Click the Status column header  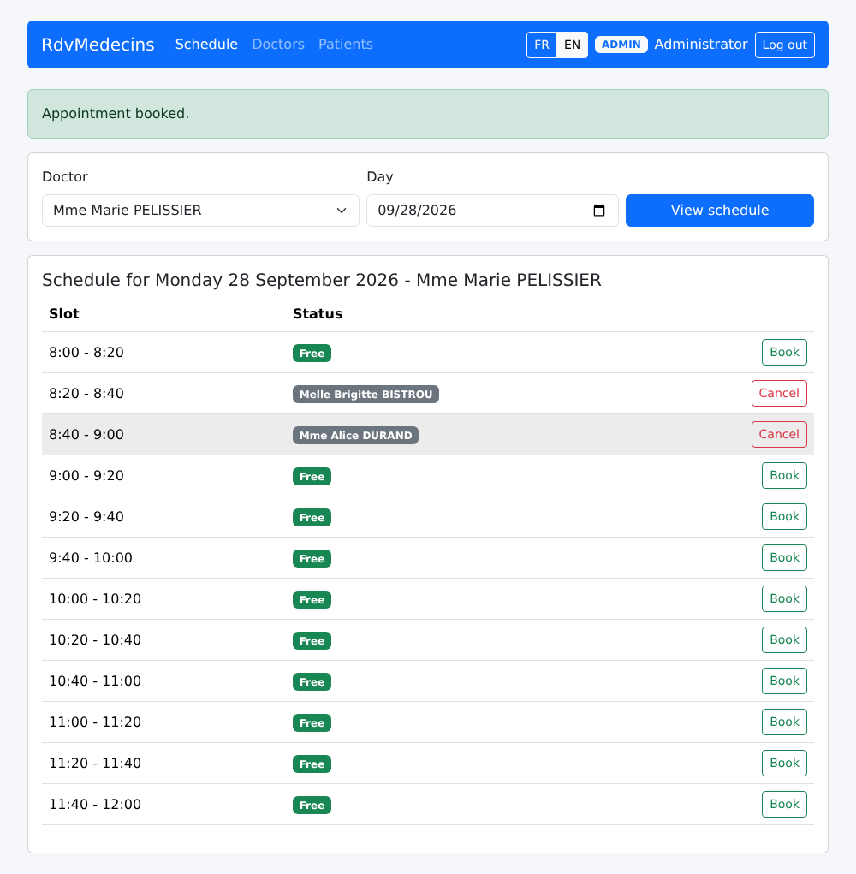[318, 314]
